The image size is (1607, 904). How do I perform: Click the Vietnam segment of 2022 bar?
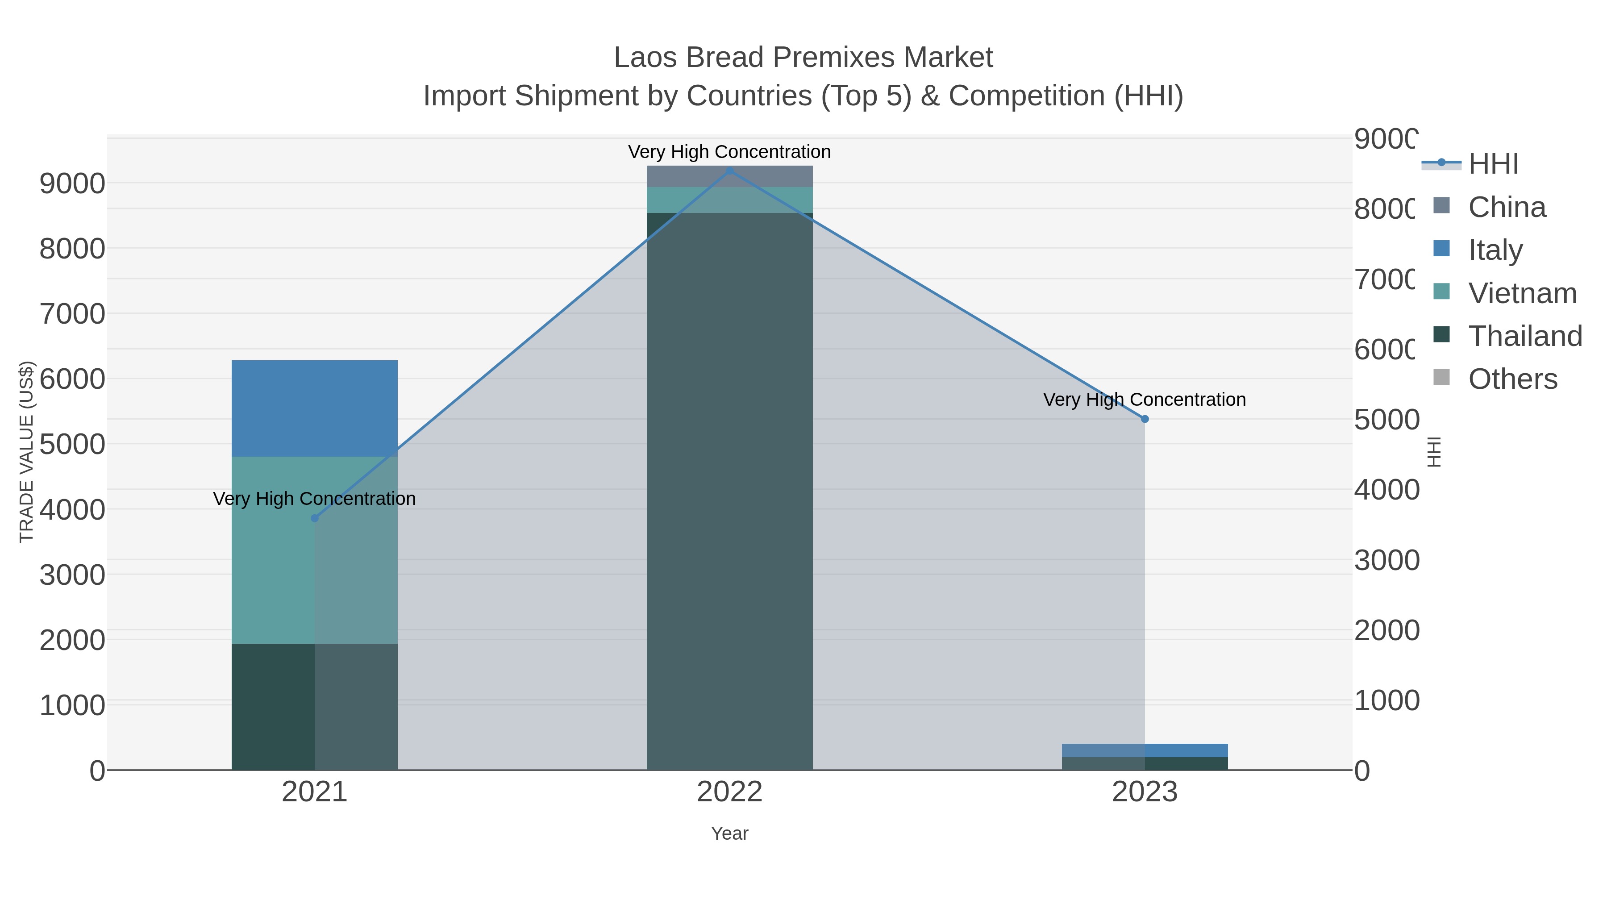729,200
